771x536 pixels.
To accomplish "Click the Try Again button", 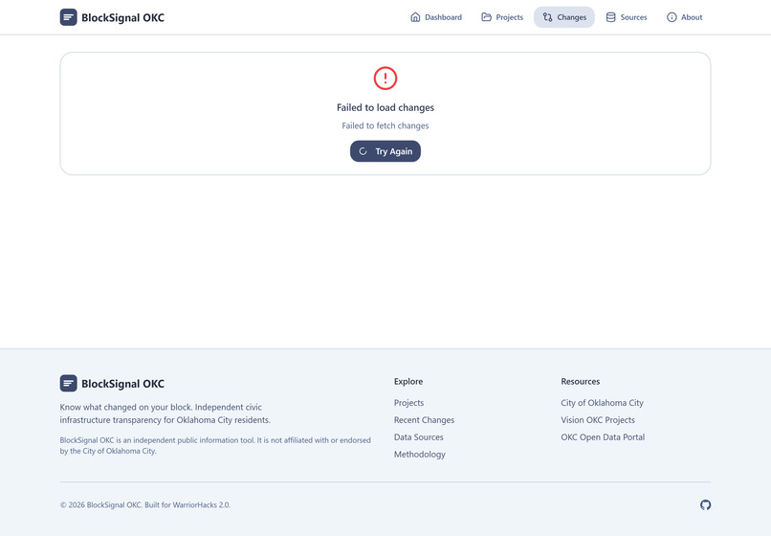I will pyautogui.click(x=385, y=151).
